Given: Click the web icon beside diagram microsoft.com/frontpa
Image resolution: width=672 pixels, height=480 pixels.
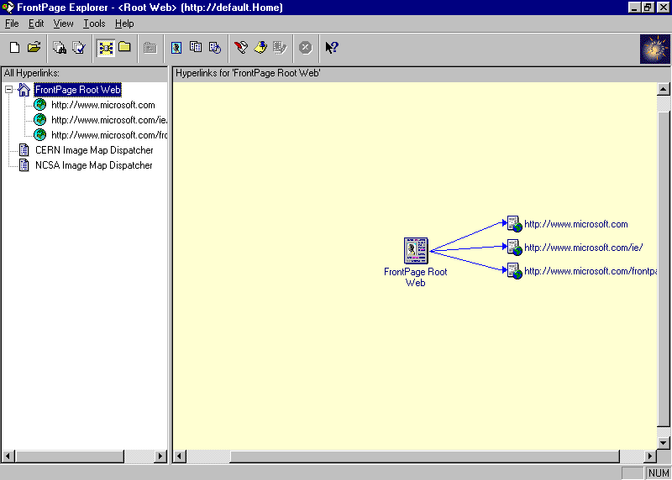Looking at the screenshot, I should [514, 271].
